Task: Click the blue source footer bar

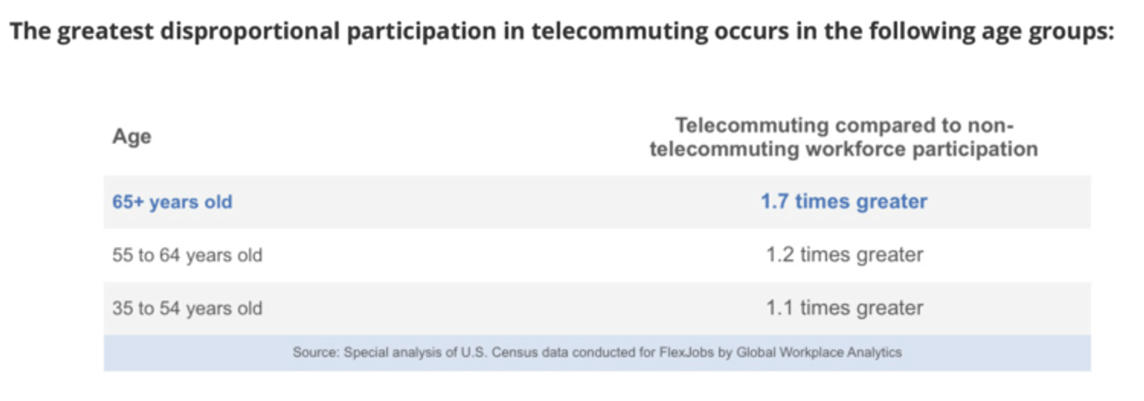Action: [597, 352]
